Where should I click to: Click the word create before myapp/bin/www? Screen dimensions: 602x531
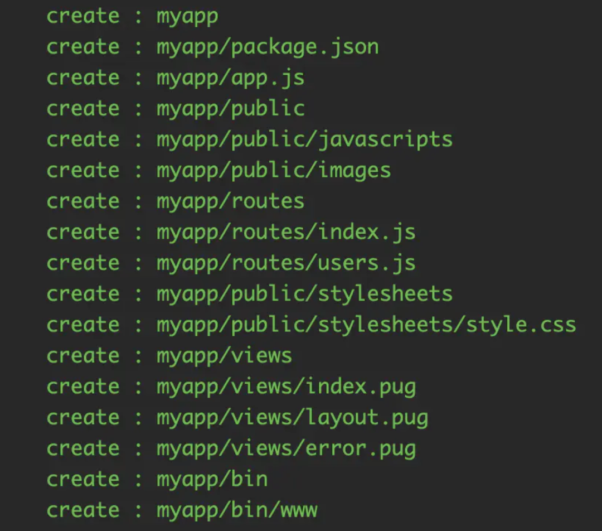coord(82,510)
